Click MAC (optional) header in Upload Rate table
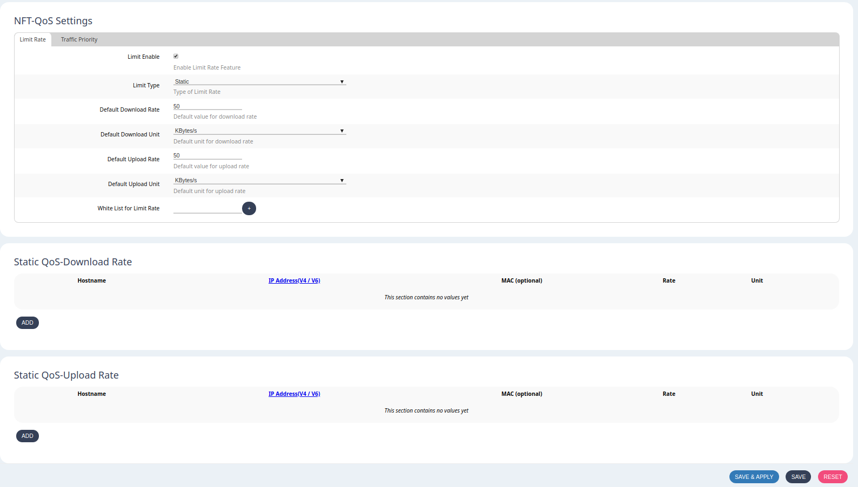 [x=522, y=394]
